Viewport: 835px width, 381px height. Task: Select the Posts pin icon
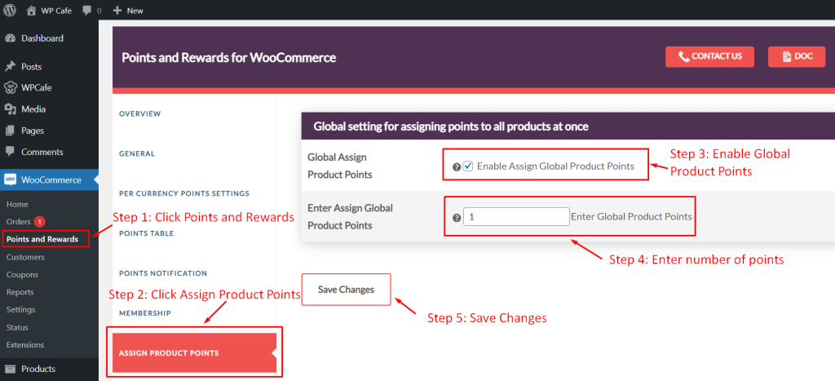click(x=10, y=67)
